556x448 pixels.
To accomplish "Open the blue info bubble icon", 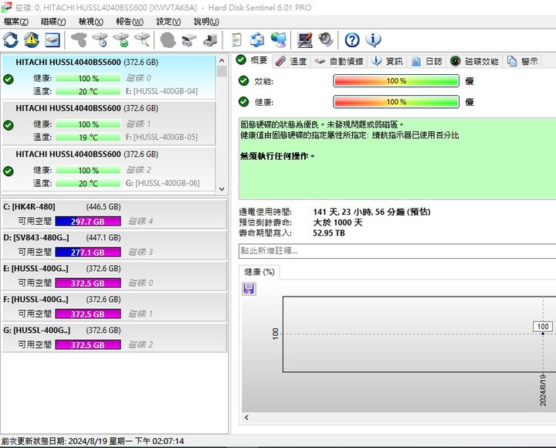I will pyautogui.click(x=373, y=39).
